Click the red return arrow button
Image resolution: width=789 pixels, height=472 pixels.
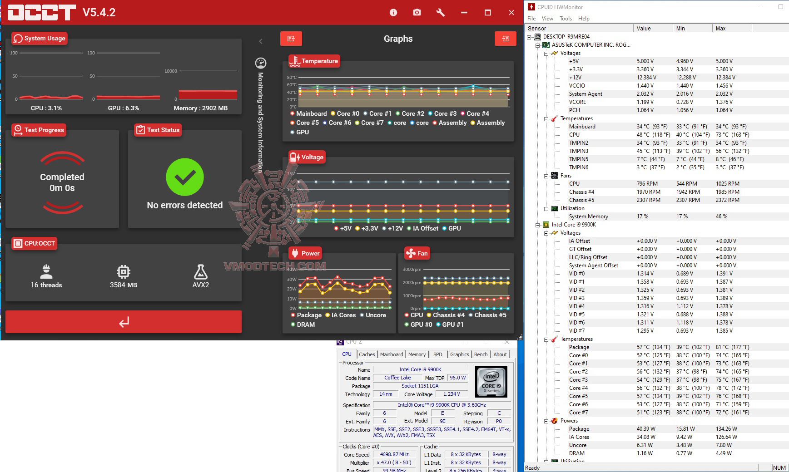(x=124, y=322)
